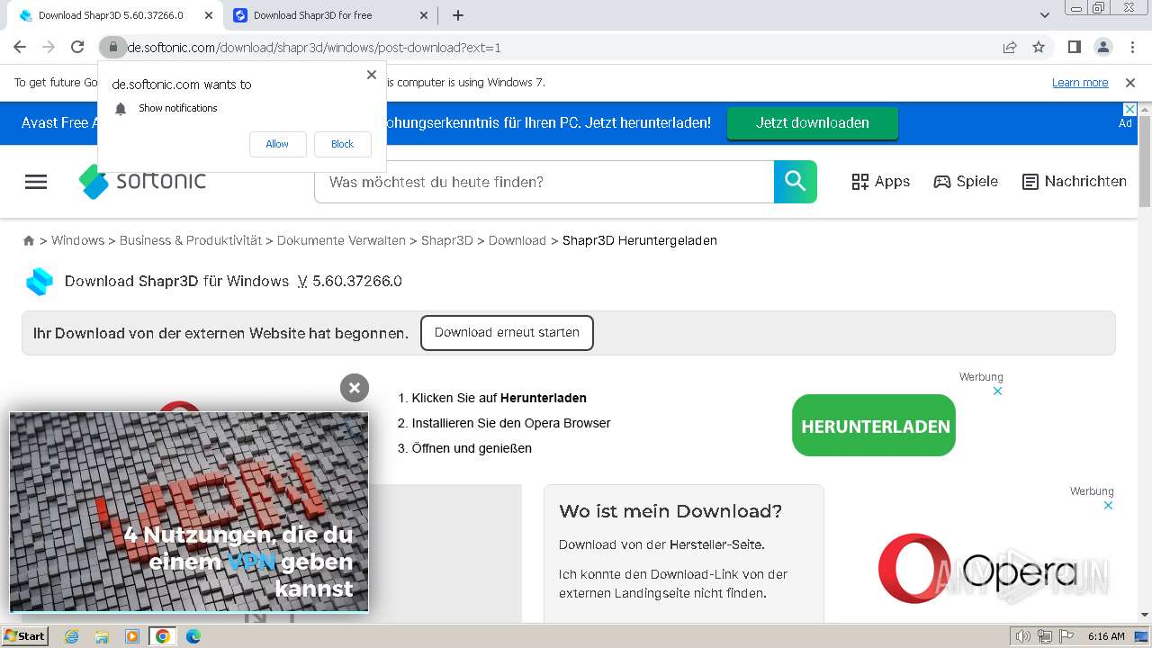Open the Learn more link
This screenshot has width=1152, height=648.
(1080, 83)
